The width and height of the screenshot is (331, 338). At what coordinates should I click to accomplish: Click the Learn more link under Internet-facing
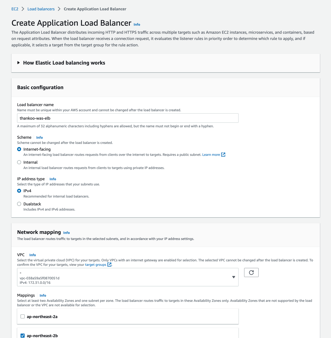click(x=211, y=155)
